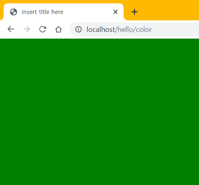The width and height of the screenshot is (199, 185).
Task: Select the 'Insert title here' tab
Action: click(64, 12)
